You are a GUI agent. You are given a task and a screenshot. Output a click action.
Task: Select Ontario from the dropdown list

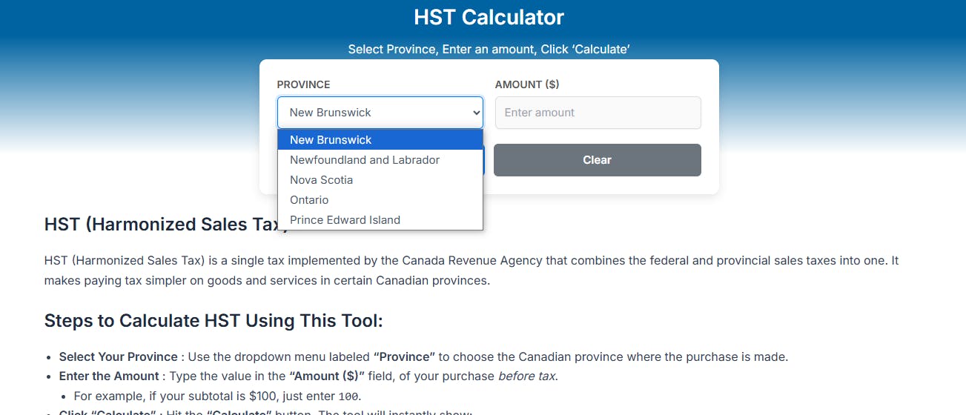(380, 200)
